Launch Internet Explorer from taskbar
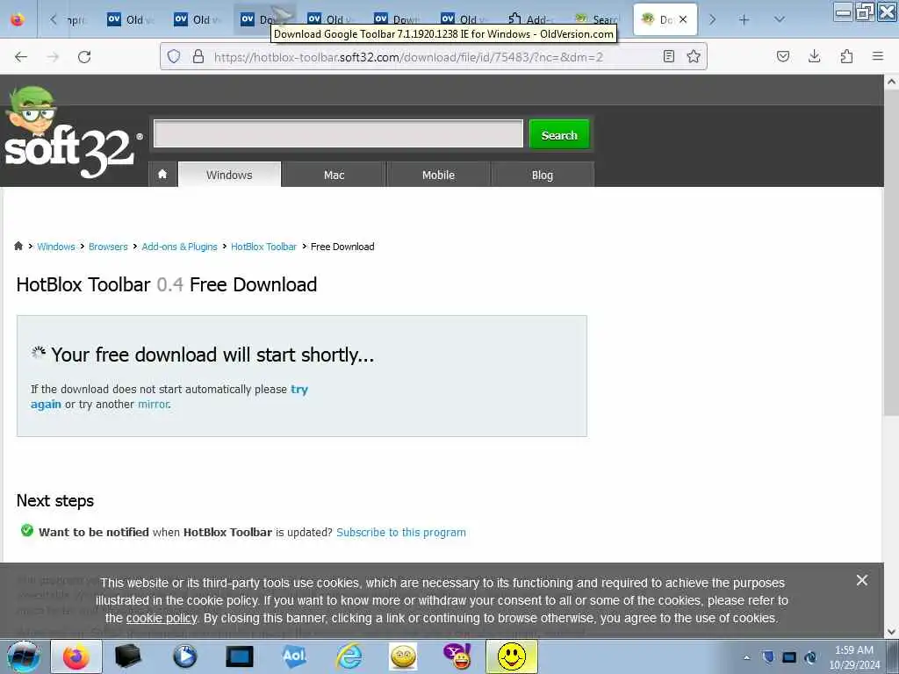899x674 pixels. tap(349, 656)
